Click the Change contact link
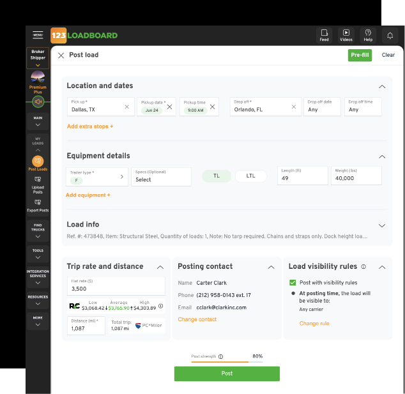 (197, 319)
